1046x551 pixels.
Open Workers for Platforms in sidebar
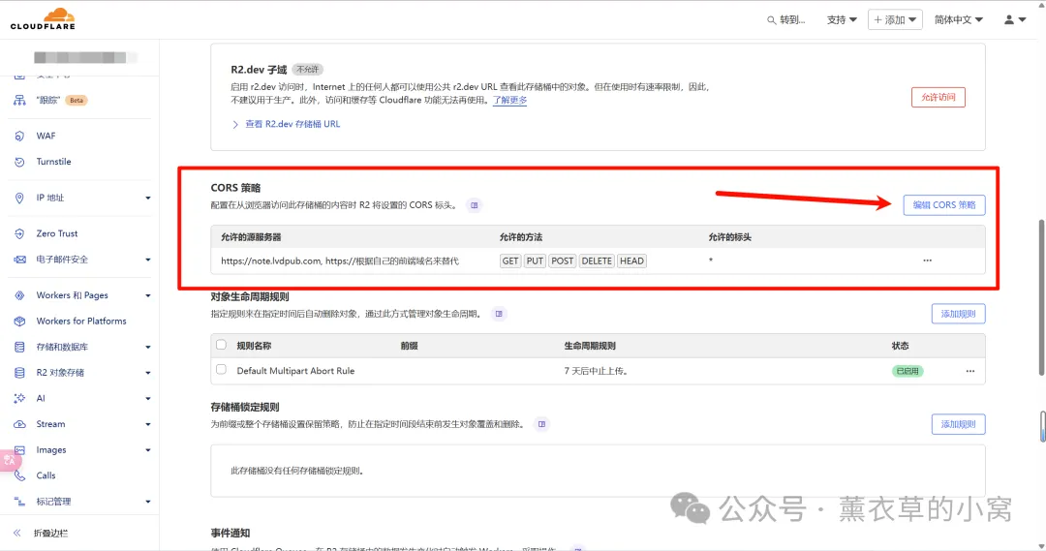coord(81,321)
